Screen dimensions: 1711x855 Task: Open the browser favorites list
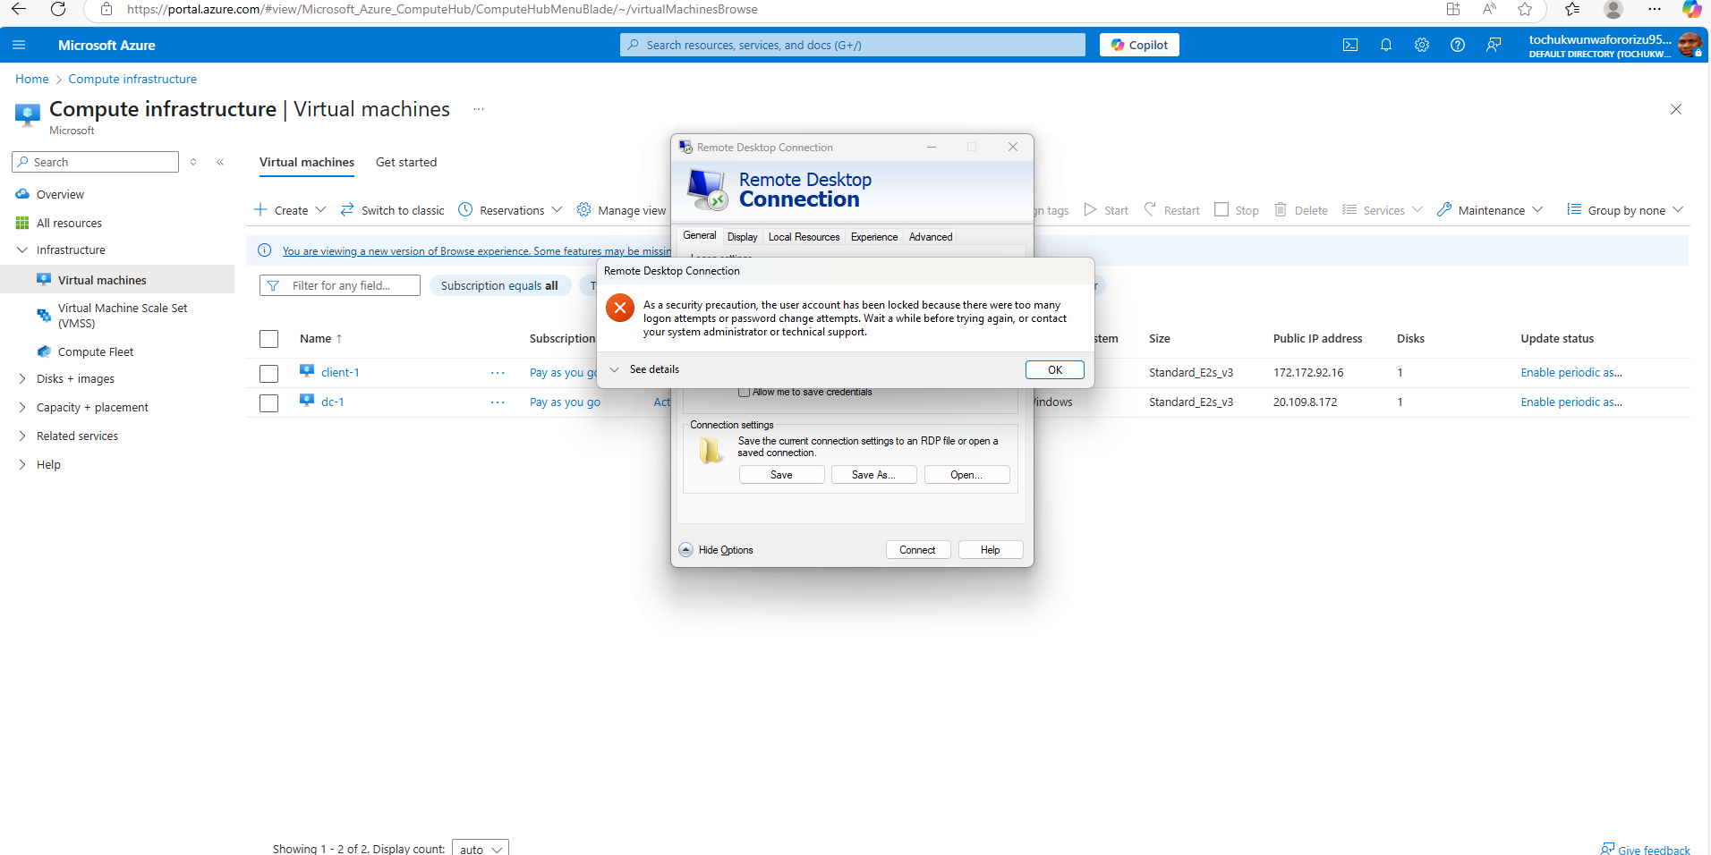pyautogui.click(x=1572, y=9)
